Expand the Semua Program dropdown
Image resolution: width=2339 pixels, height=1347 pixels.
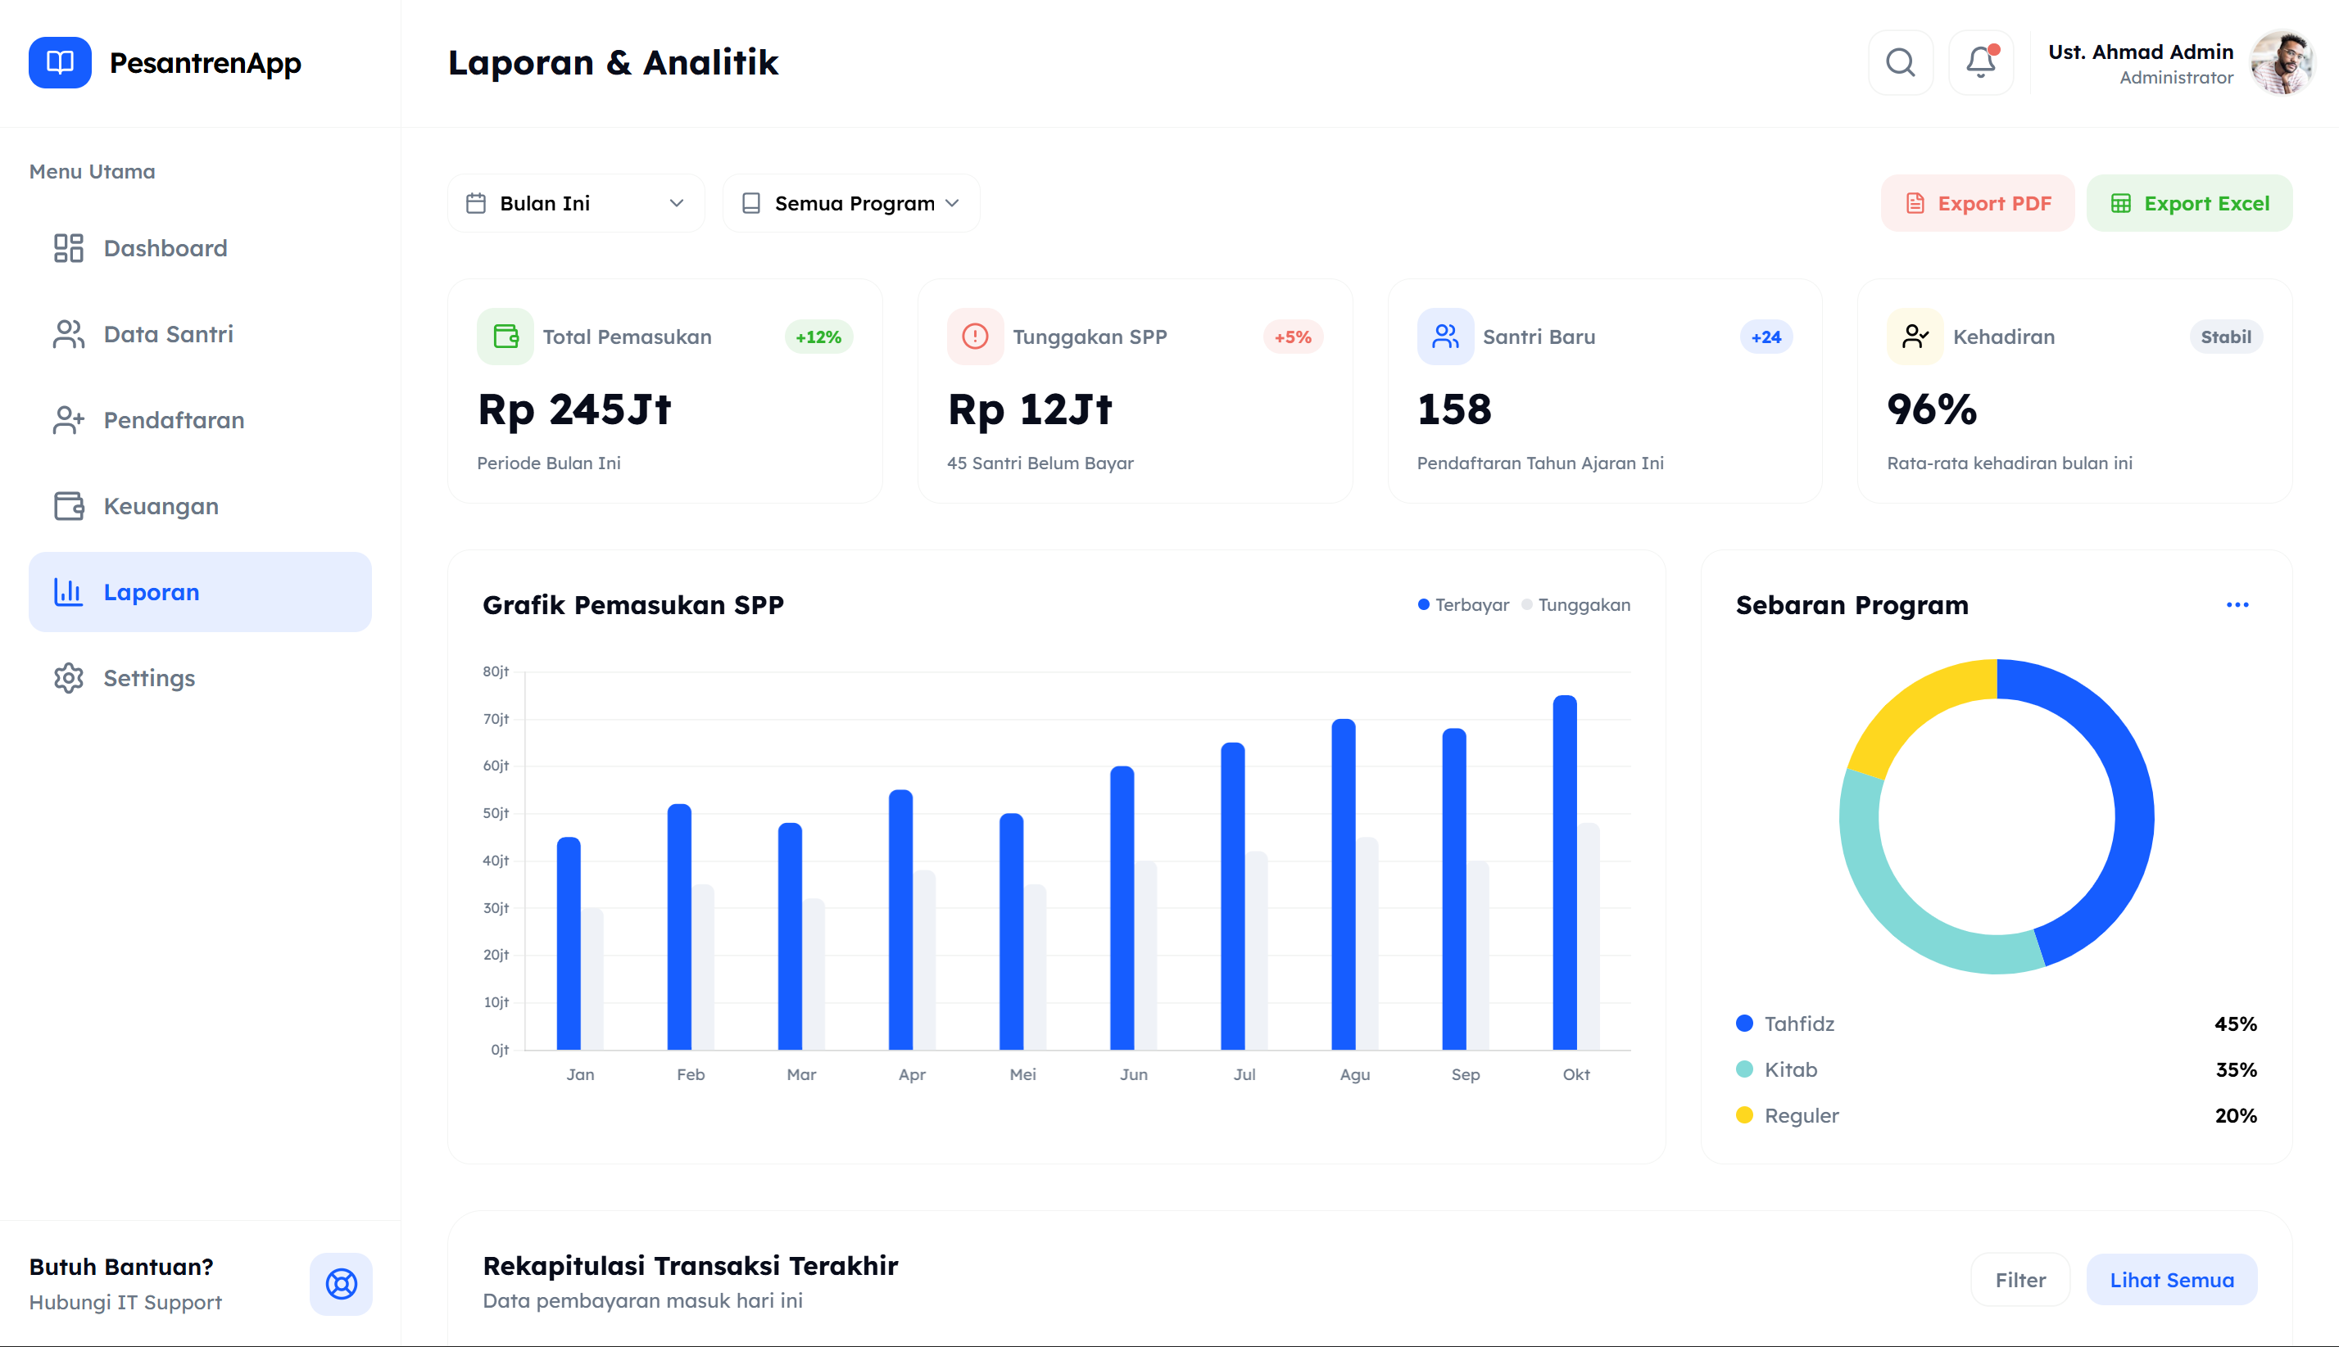(x=850, y=204)
